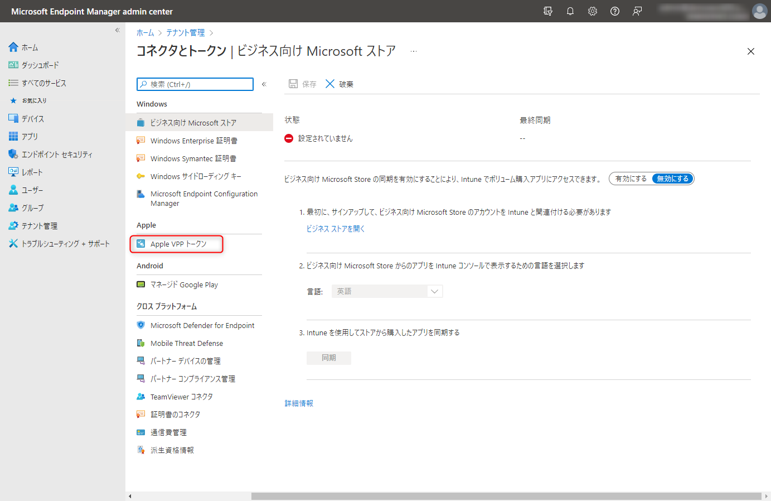Screen dimensions: 771x501
Task: View 詳細情報 for more details
Action: 298,403
